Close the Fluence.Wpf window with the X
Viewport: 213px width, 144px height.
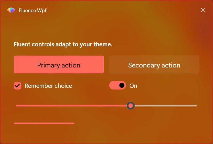[203, 10]
